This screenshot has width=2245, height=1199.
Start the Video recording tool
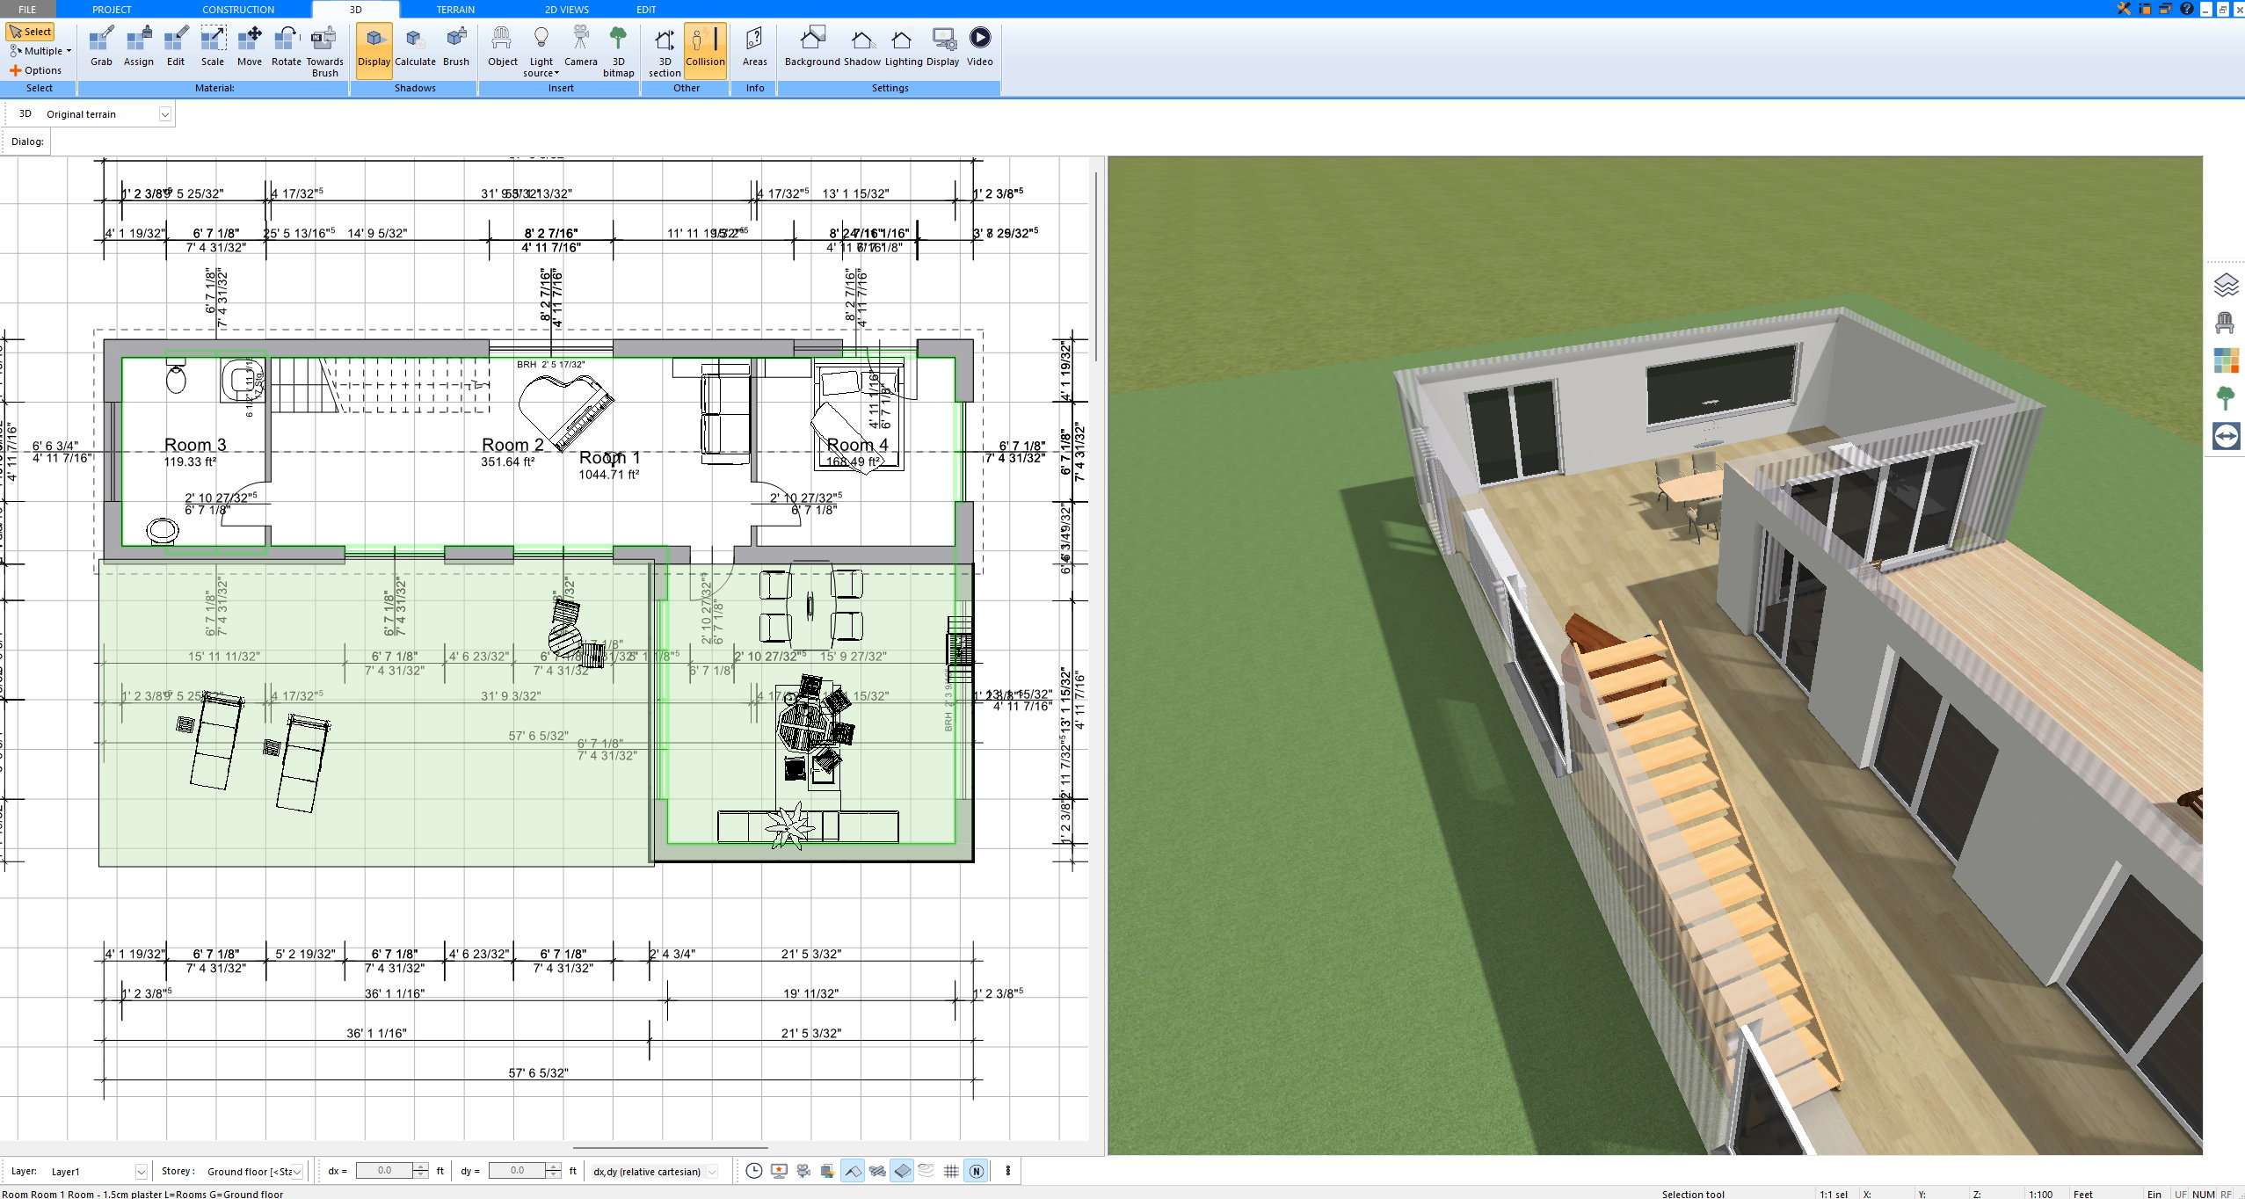point(980,47)
